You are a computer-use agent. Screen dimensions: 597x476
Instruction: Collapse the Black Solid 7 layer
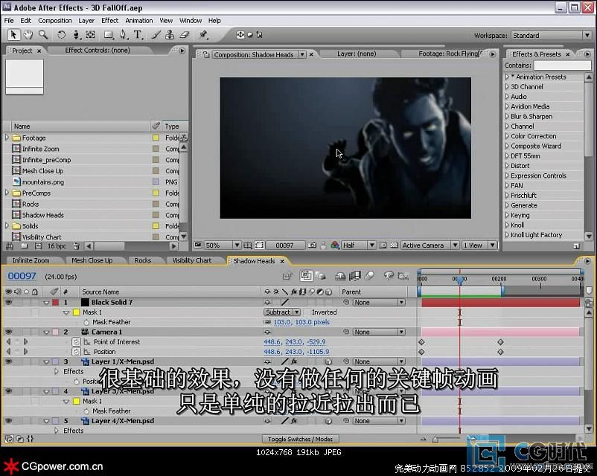pyautogui.click(x=46, y=303)
